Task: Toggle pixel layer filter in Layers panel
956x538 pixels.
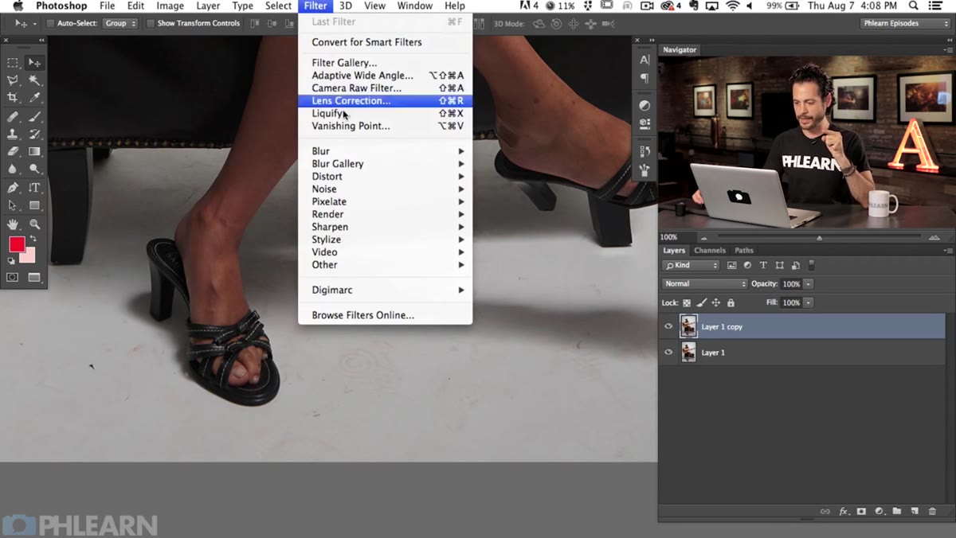Action: tap(731, 265)
